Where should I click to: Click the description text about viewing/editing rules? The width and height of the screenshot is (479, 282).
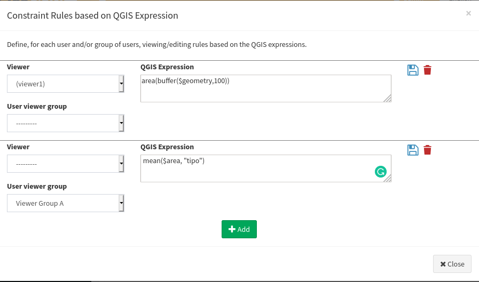tap(156, 44)
